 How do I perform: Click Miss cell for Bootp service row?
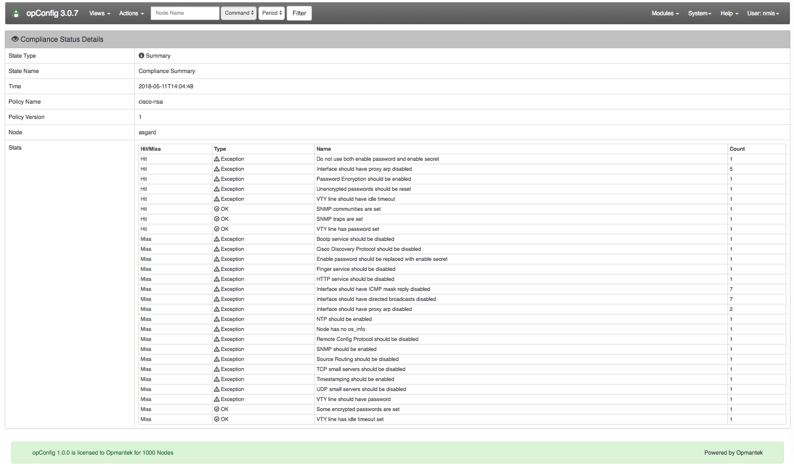(146, 239)
